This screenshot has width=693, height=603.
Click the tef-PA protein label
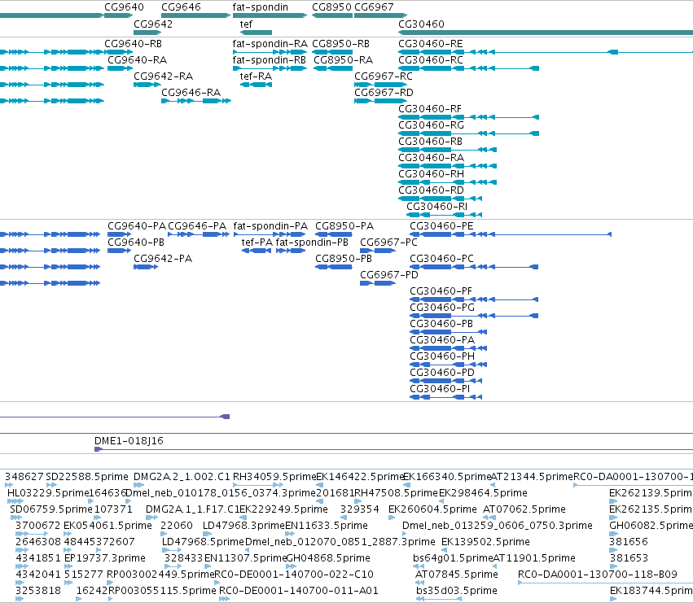257,243
